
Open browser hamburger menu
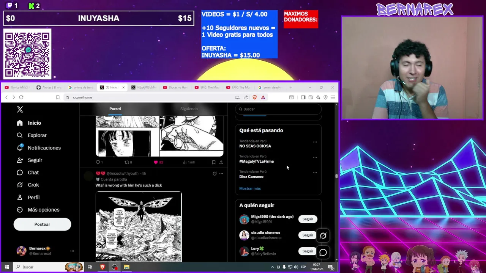point(333,97)
